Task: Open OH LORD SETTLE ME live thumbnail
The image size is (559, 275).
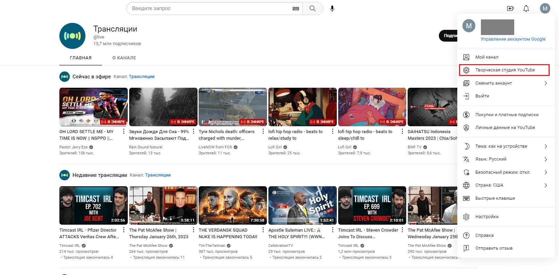Action: pyautogui.click(x=93, y=107)
